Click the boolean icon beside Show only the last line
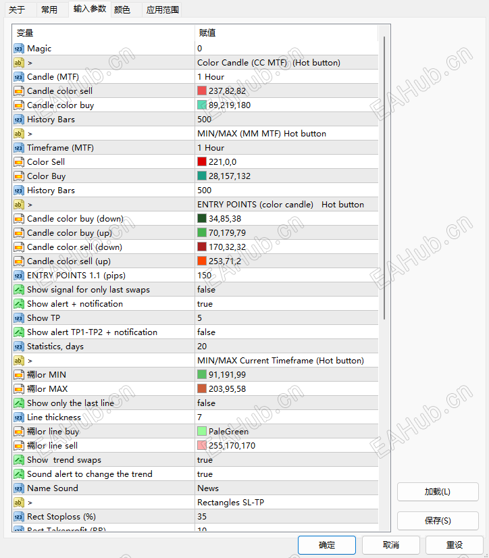 click(19, 403)
